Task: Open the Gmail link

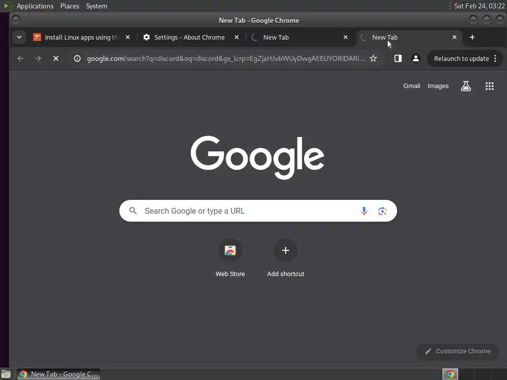Action: pyautogui.click(x=411, y=86)
